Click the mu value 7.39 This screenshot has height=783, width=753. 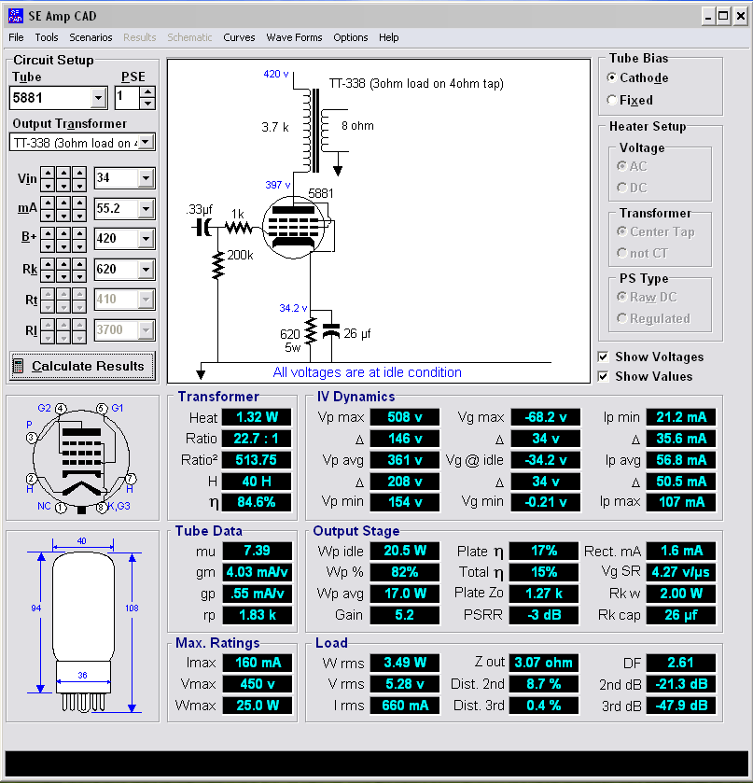coord(257,551)
